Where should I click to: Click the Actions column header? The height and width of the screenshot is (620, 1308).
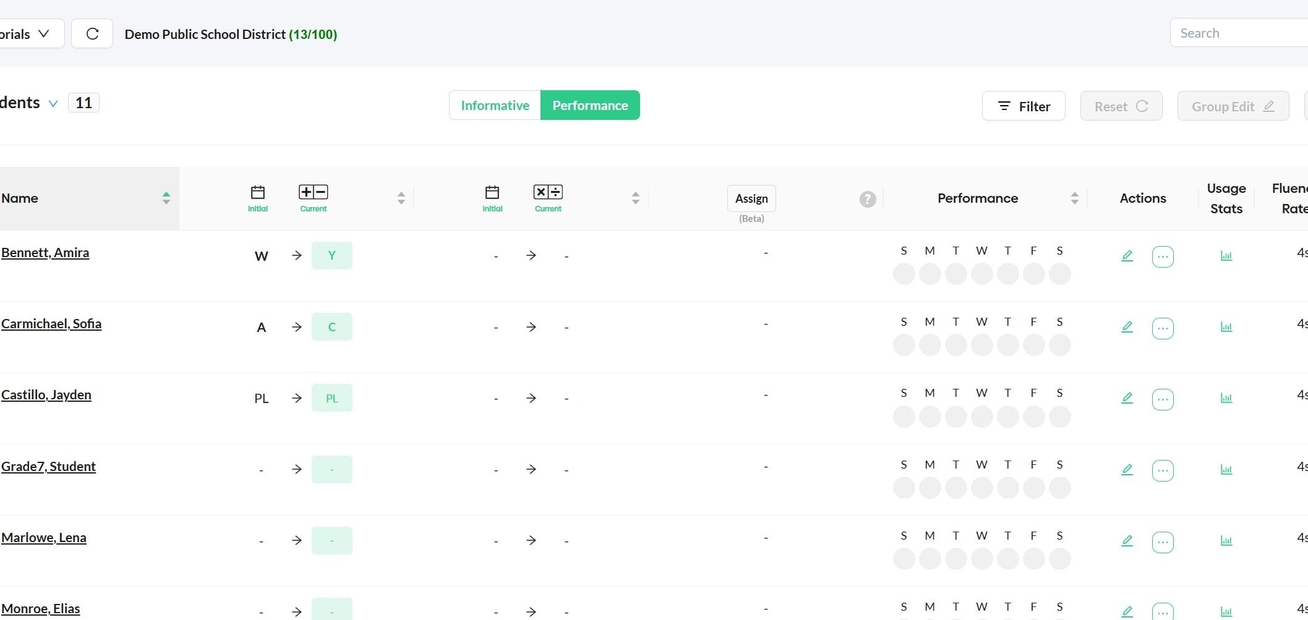click(x=1143, y=198)
